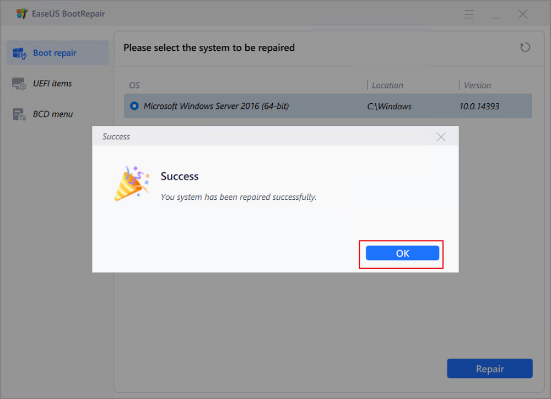This screenshot has height=399, width=551.
Task: Click the Version column header
Action: click(477, 86)
